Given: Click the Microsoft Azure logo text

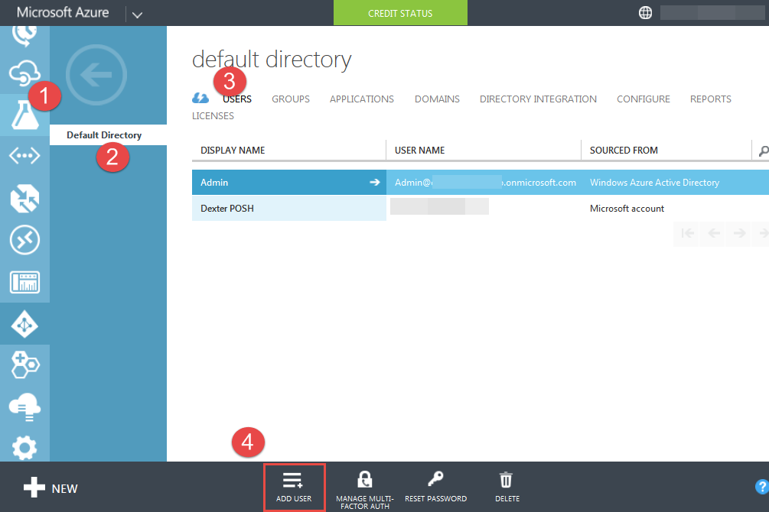Looking at the screenshot, I should click(63, 12).
